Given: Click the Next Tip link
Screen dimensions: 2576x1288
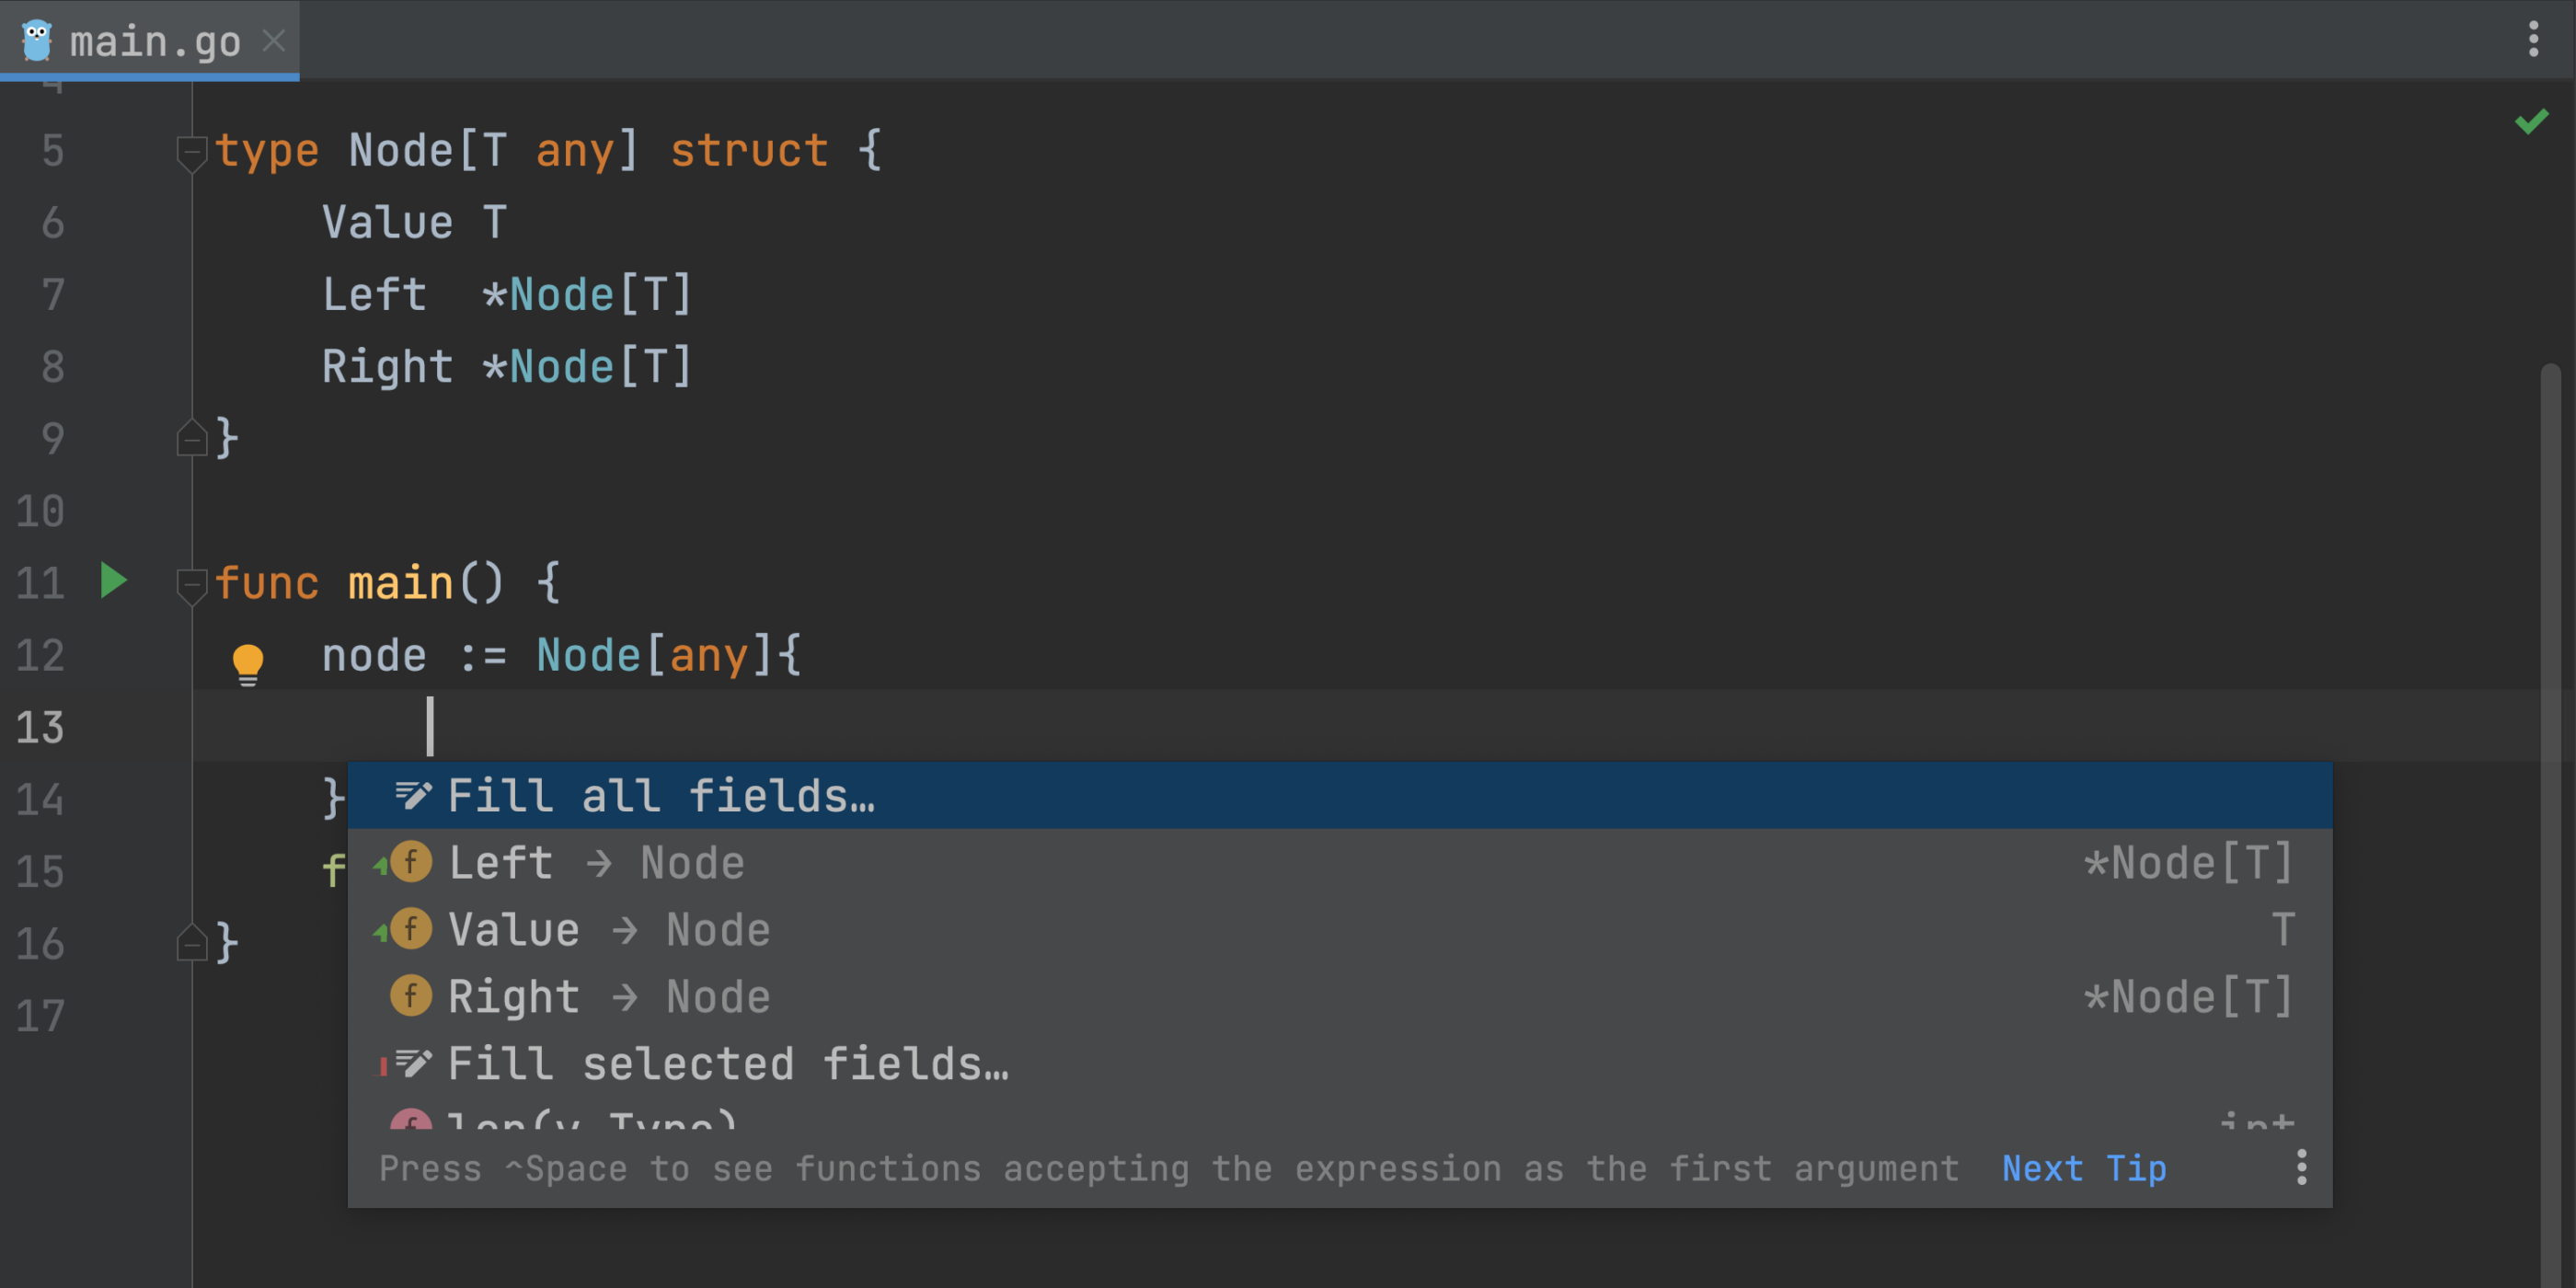Looking at the screenshot, I should coord(2084,1168).
